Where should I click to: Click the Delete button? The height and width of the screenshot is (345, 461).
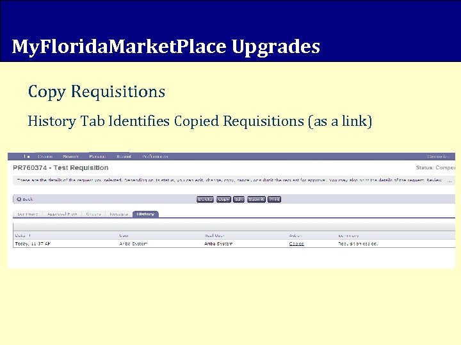[x=205, y=199]
